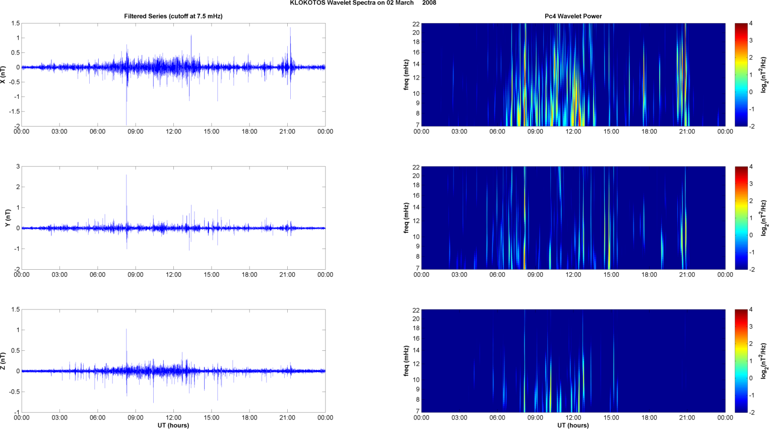Click the 15:00 tick under the X-component spectrogram
The image size is (769, 429).
[611, 132]
